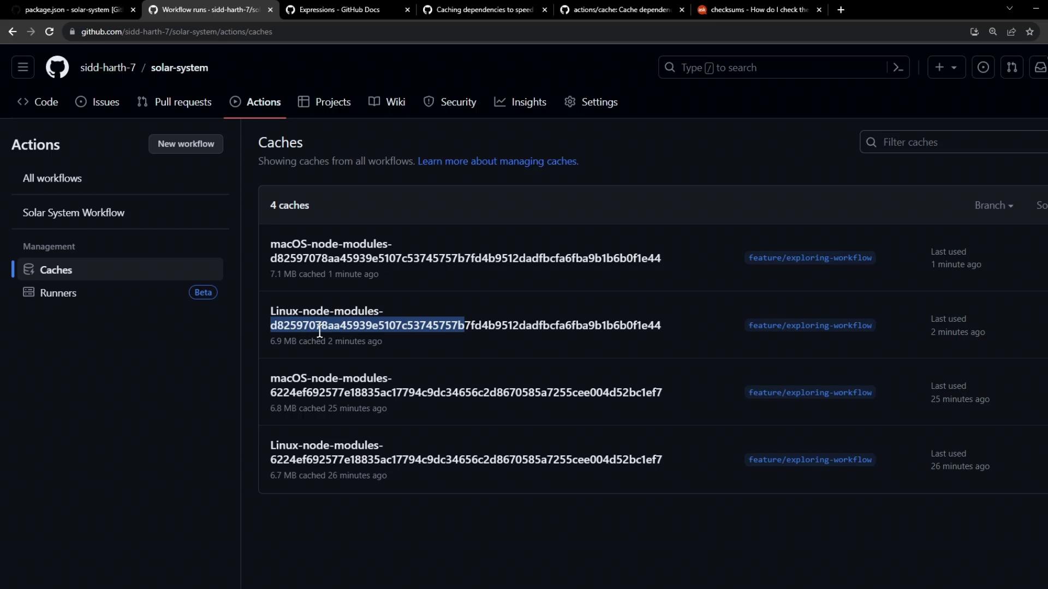
Task: Open the command palette icon
Action: (898, 68)
